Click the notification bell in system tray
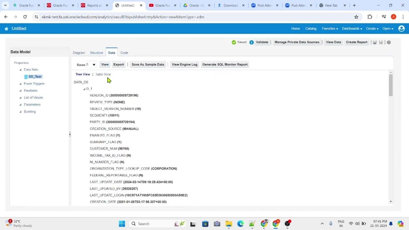Image resolution: width=409 pixels, height=230 pixels. (x=391, y=224)
